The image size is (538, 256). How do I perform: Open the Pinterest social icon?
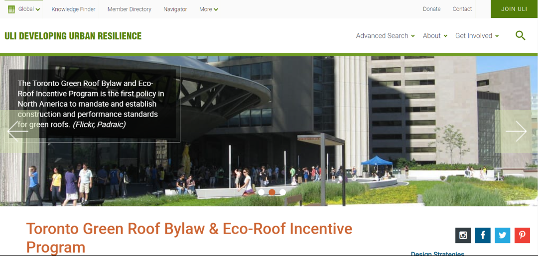pos(522,236)
